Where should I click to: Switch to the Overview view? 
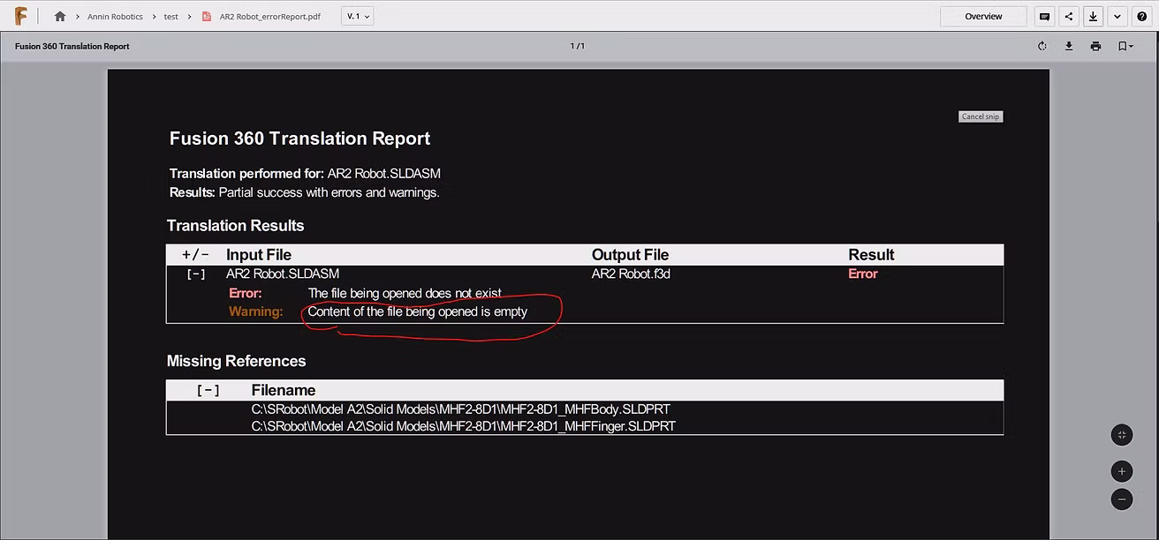point(983,17)
